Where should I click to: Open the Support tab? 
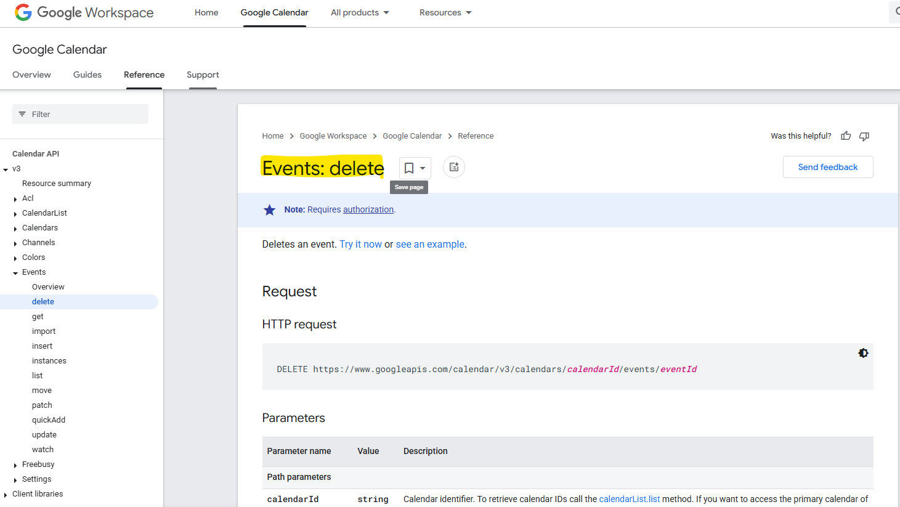click(203, 75)
